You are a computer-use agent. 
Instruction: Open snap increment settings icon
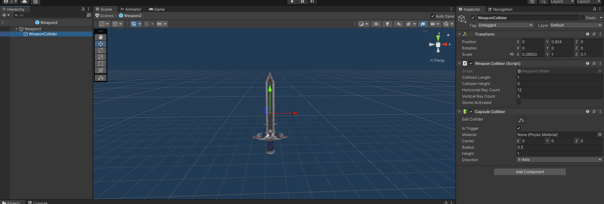click(x=159, y=24)
